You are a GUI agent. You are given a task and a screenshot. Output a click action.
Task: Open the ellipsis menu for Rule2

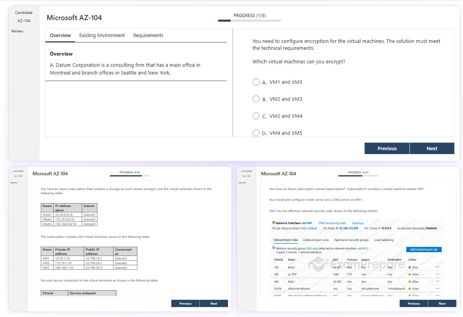click(x=438, y=267)
